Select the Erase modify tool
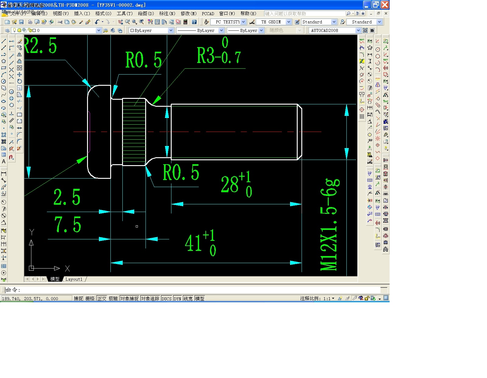The width and height of the screenshot is (487, 378). [x=19, y=41]
